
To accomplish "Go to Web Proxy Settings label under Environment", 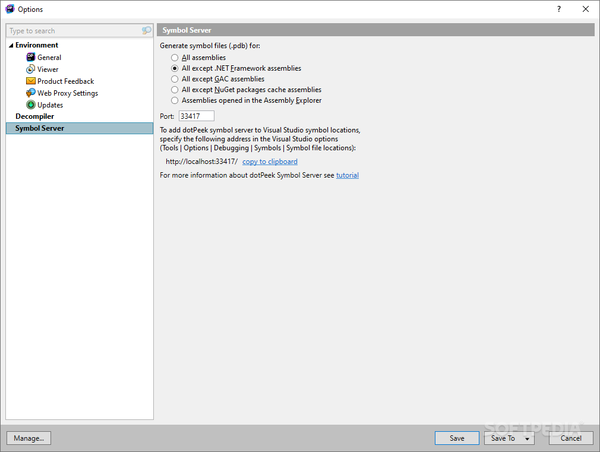I will [x=68, y=93].
